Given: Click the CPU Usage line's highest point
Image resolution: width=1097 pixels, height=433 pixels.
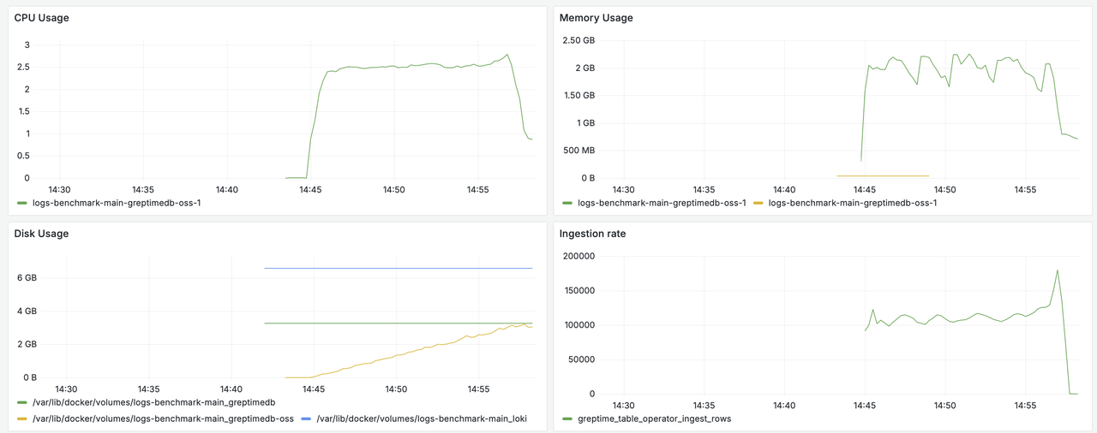Looking at the screenshot, I should [508, 55].
